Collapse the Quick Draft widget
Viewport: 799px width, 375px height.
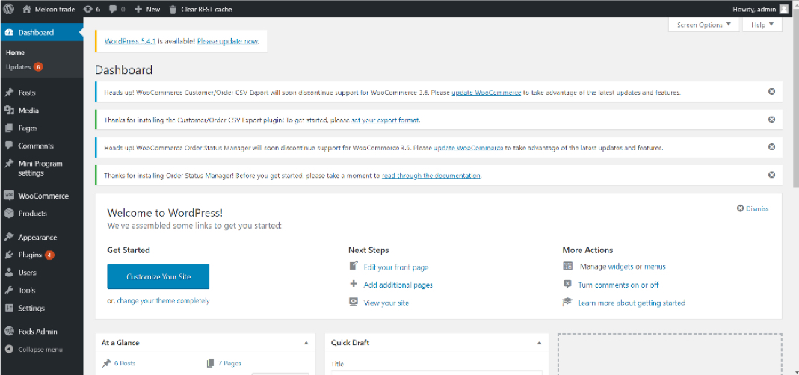pyautogui.click(x=539, y=344)
